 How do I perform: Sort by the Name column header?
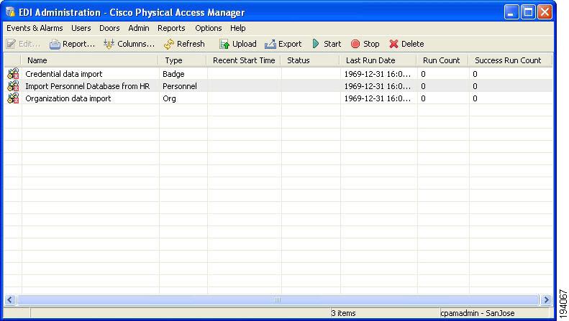(x=90, y=60)
